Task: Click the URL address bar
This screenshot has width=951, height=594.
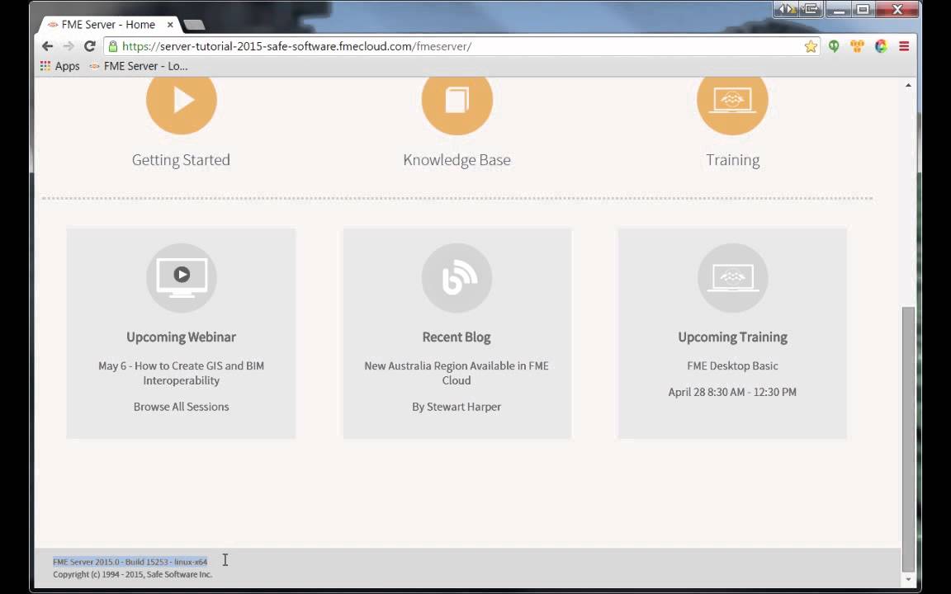Action: point(461,46)
